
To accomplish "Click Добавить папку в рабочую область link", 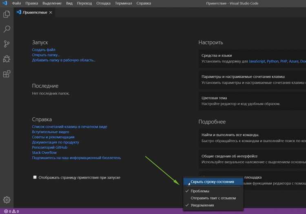I will [x=64, y=60].
